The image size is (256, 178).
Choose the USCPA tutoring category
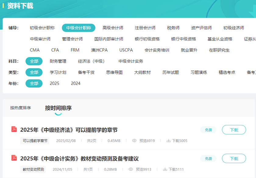pos(126,50)
